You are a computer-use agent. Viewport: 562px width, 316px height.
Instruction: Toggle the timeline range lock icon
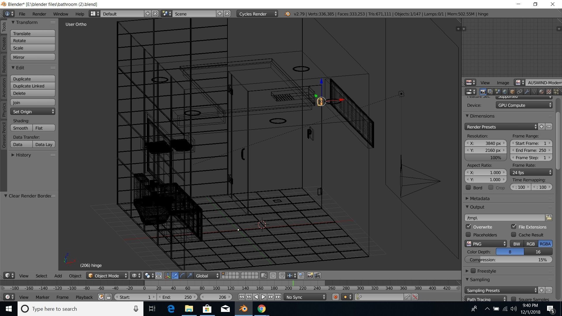(x=109, y=297)
